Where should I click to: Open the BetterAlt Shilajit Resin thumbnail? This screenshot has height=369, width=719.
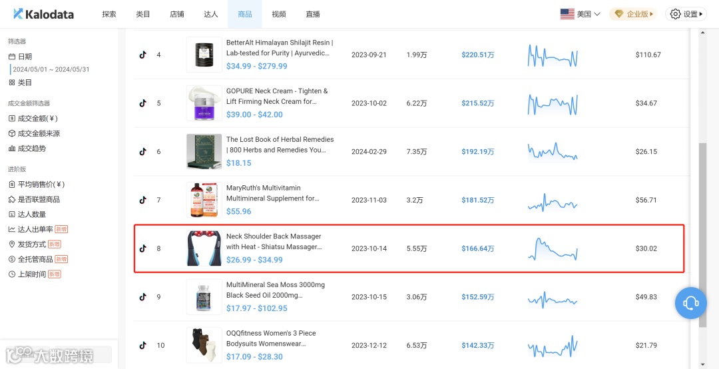pos(204,55)
